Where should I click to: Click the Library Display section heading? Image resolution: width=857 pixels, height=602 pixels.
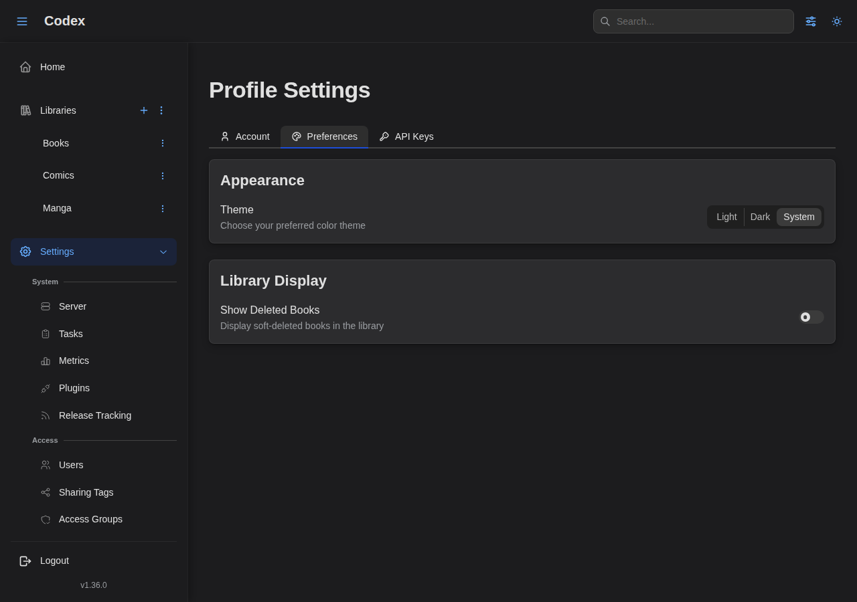tap(273, 281)
